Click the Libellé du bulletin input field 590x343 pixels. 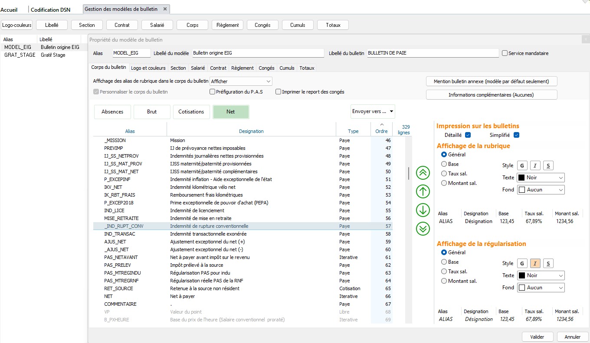pos(432,53)
